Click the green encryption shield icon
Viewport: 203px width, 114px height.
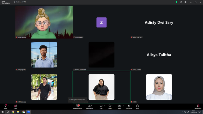click(176, 2)
